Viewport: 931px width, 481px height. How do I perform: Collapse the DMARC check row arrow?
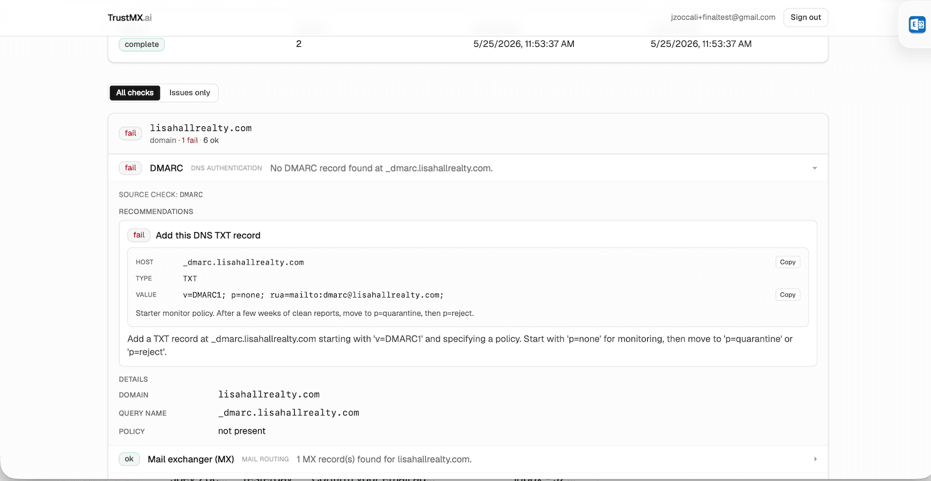point(815,168)
